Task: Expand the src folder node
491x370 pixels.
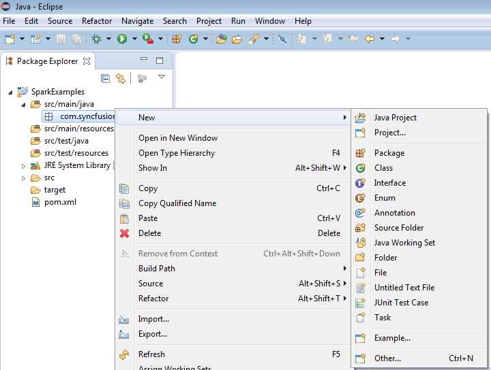Action: [x=23, y=179]
